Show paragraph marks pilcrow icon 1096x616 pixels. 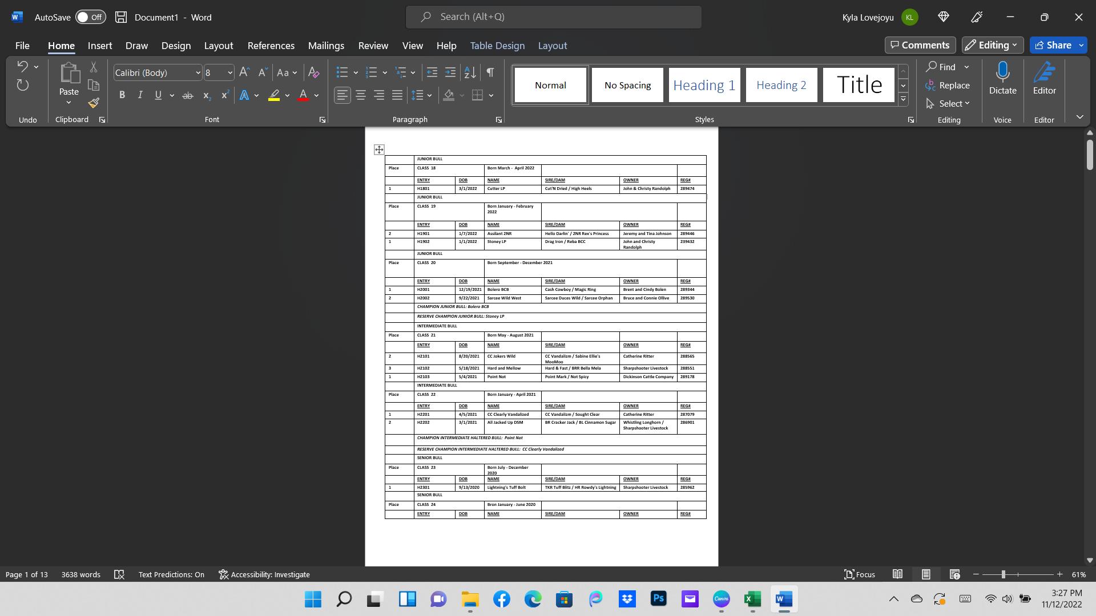(x=490, y=72)
